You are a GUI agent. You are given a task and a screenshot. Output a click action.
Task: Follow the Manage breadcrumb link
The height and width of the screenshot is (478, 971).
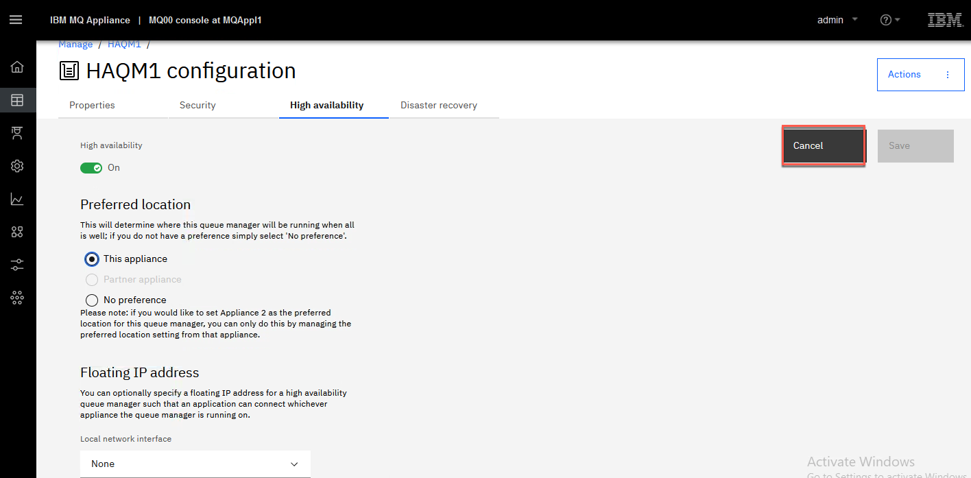(x=75, y=44)
